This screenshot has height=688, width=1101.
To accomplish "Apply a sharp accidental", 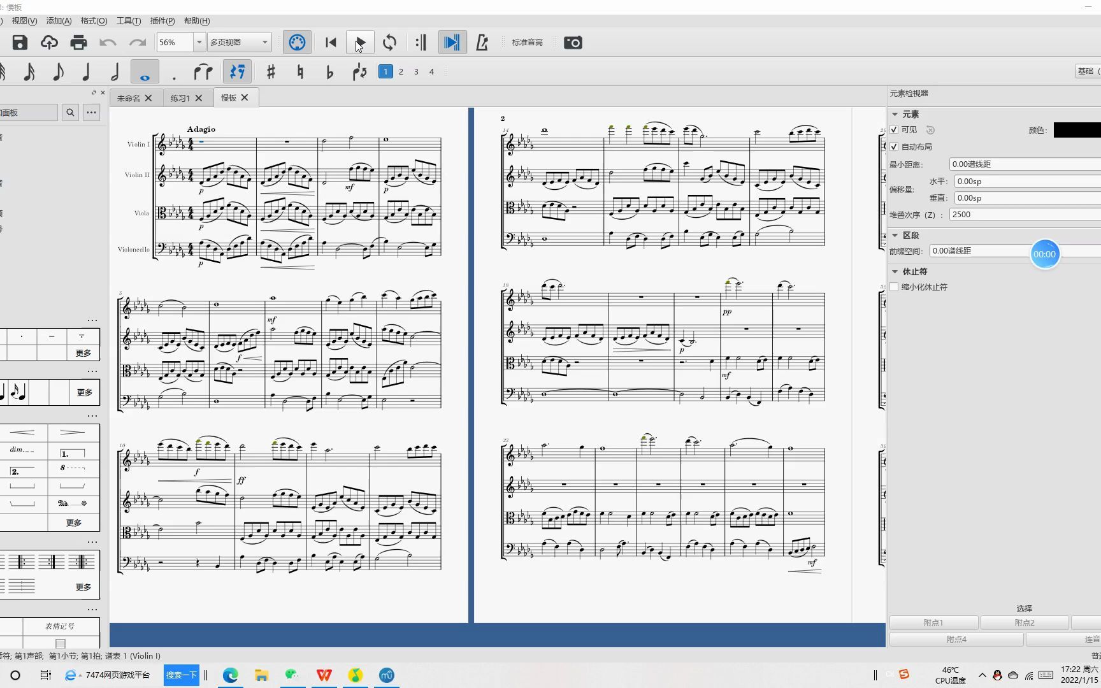I will click(x=271, y=72).
